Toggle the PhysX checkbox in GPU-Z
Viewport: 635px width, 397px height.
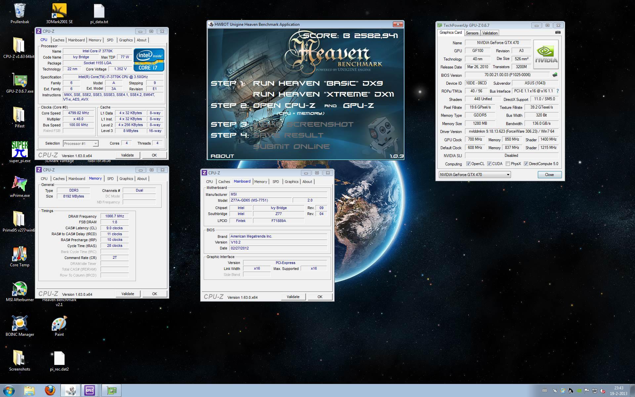tap(508, 164)
